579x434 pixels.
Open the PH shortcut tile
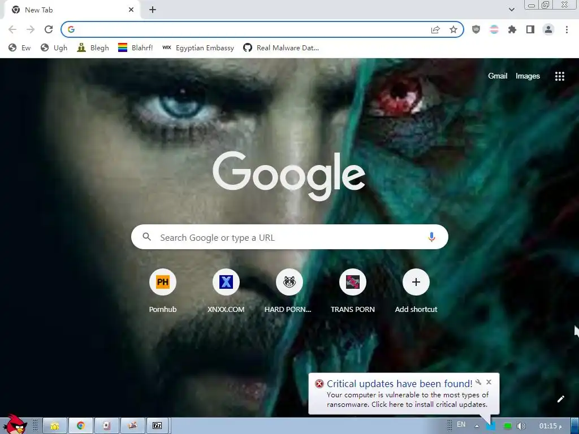[162, 282]
